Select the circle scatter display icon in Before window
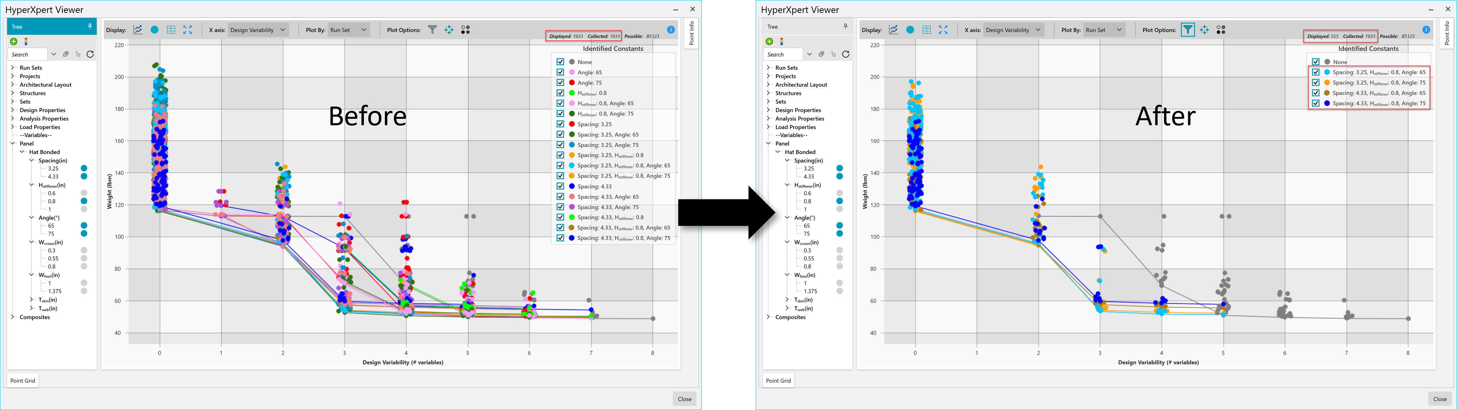 [x=154, y=30]
